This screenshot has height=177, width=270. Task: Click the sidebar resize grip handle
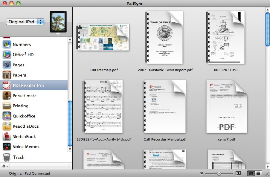[x=70, y=166]
